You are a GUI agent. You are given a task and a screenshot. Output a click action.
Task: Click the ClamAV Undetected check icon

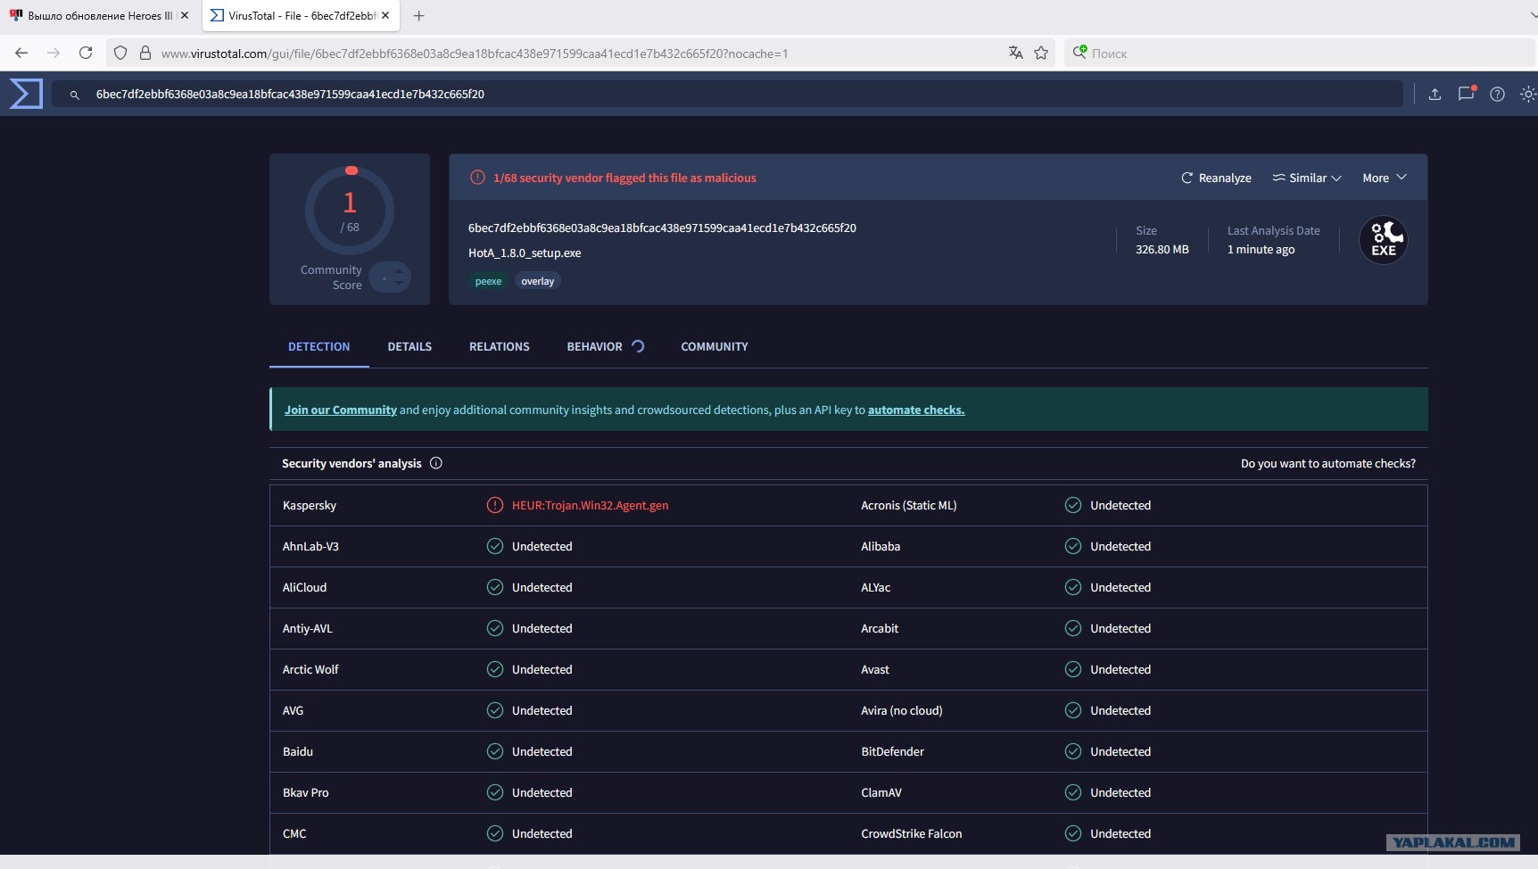click(1072, 792)
